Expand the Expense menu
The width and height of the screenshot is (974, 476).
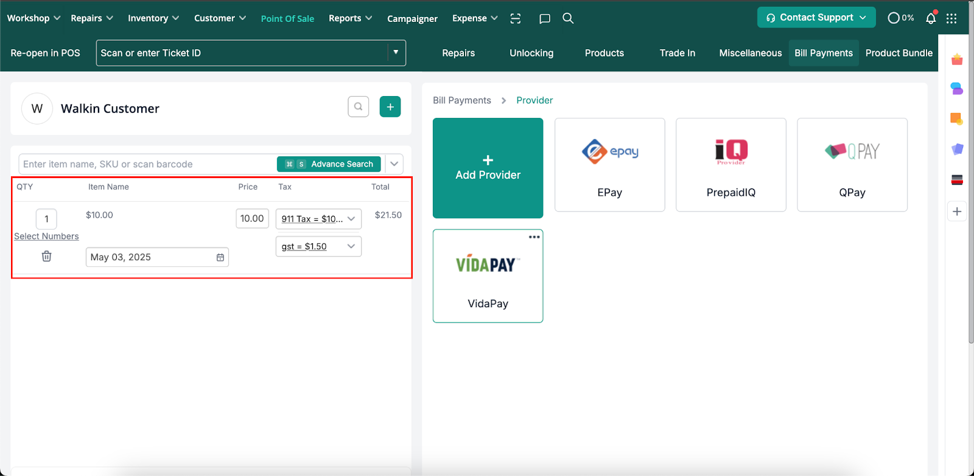tap(475, 18)
